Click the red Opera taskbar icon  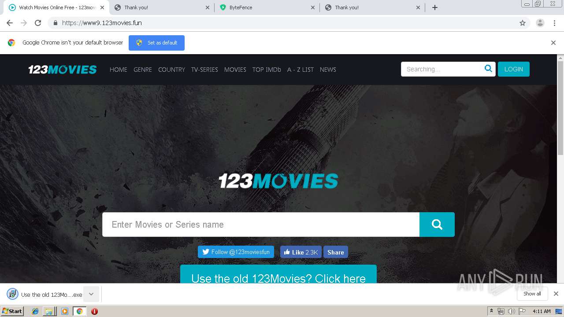pyautogui.click(x=94, y=311)
